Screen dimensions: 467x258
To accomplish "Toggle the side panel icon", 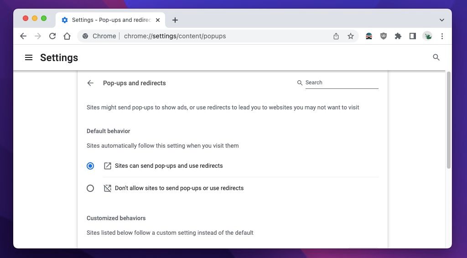I will [x=412, y=36].
